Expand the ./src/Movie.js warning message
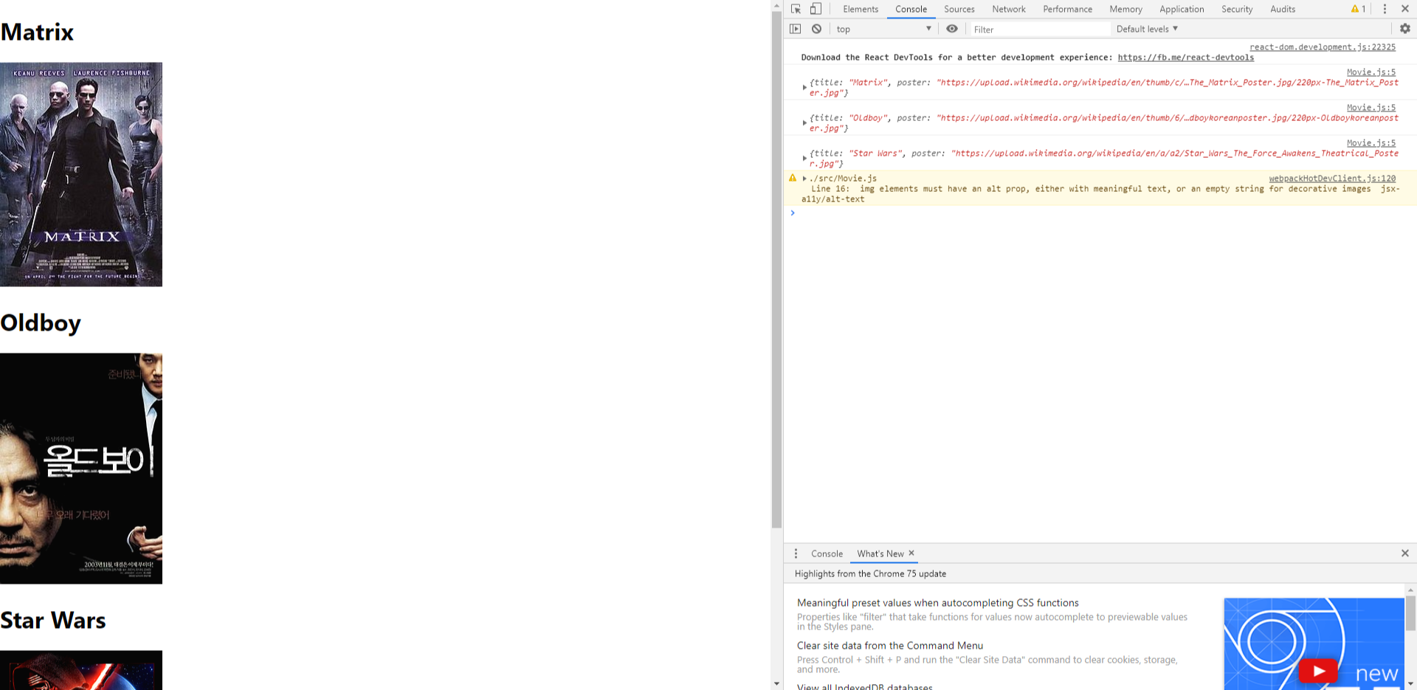The height and width of the screenshot is (690, 1417). click(804, 178)
